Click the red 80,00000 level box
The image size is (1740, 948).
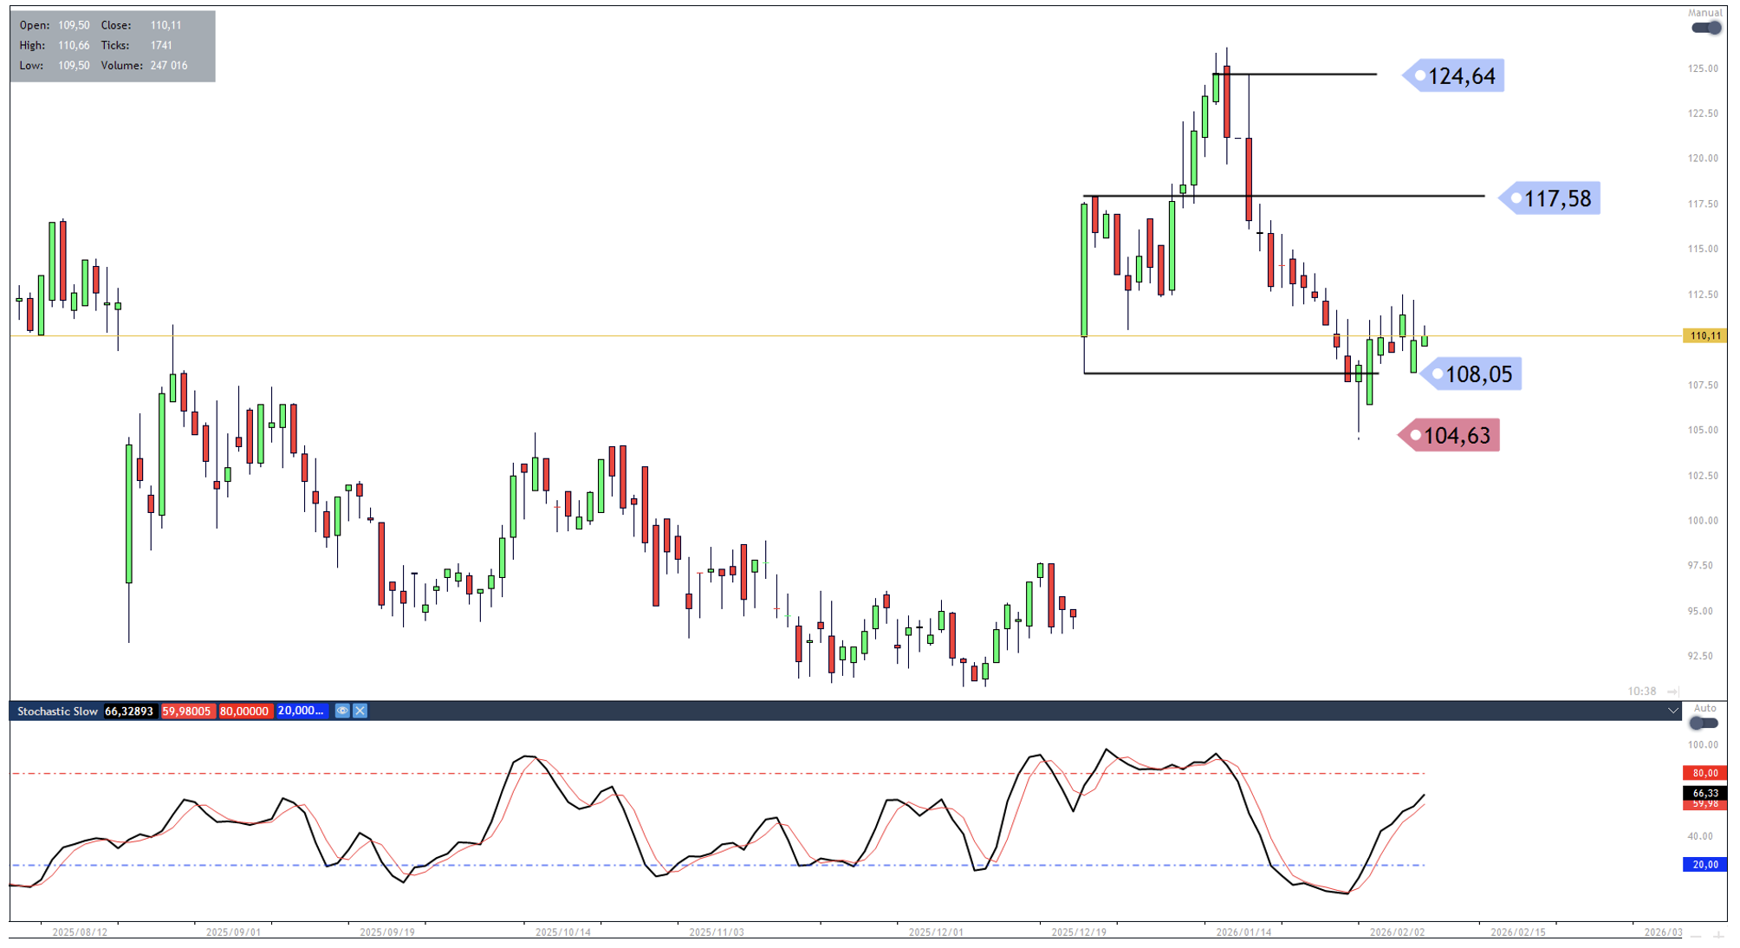pos(244,711)
